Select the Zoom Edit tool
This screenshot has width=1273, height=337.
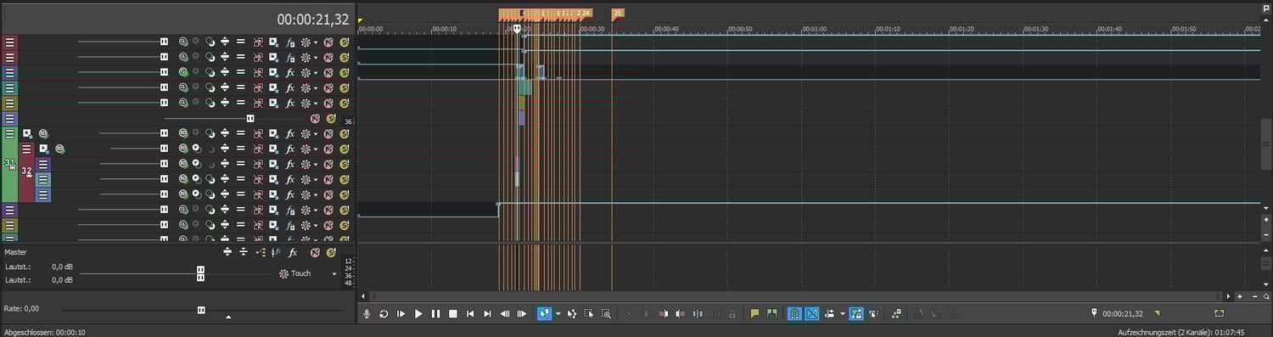coord(606,314)
